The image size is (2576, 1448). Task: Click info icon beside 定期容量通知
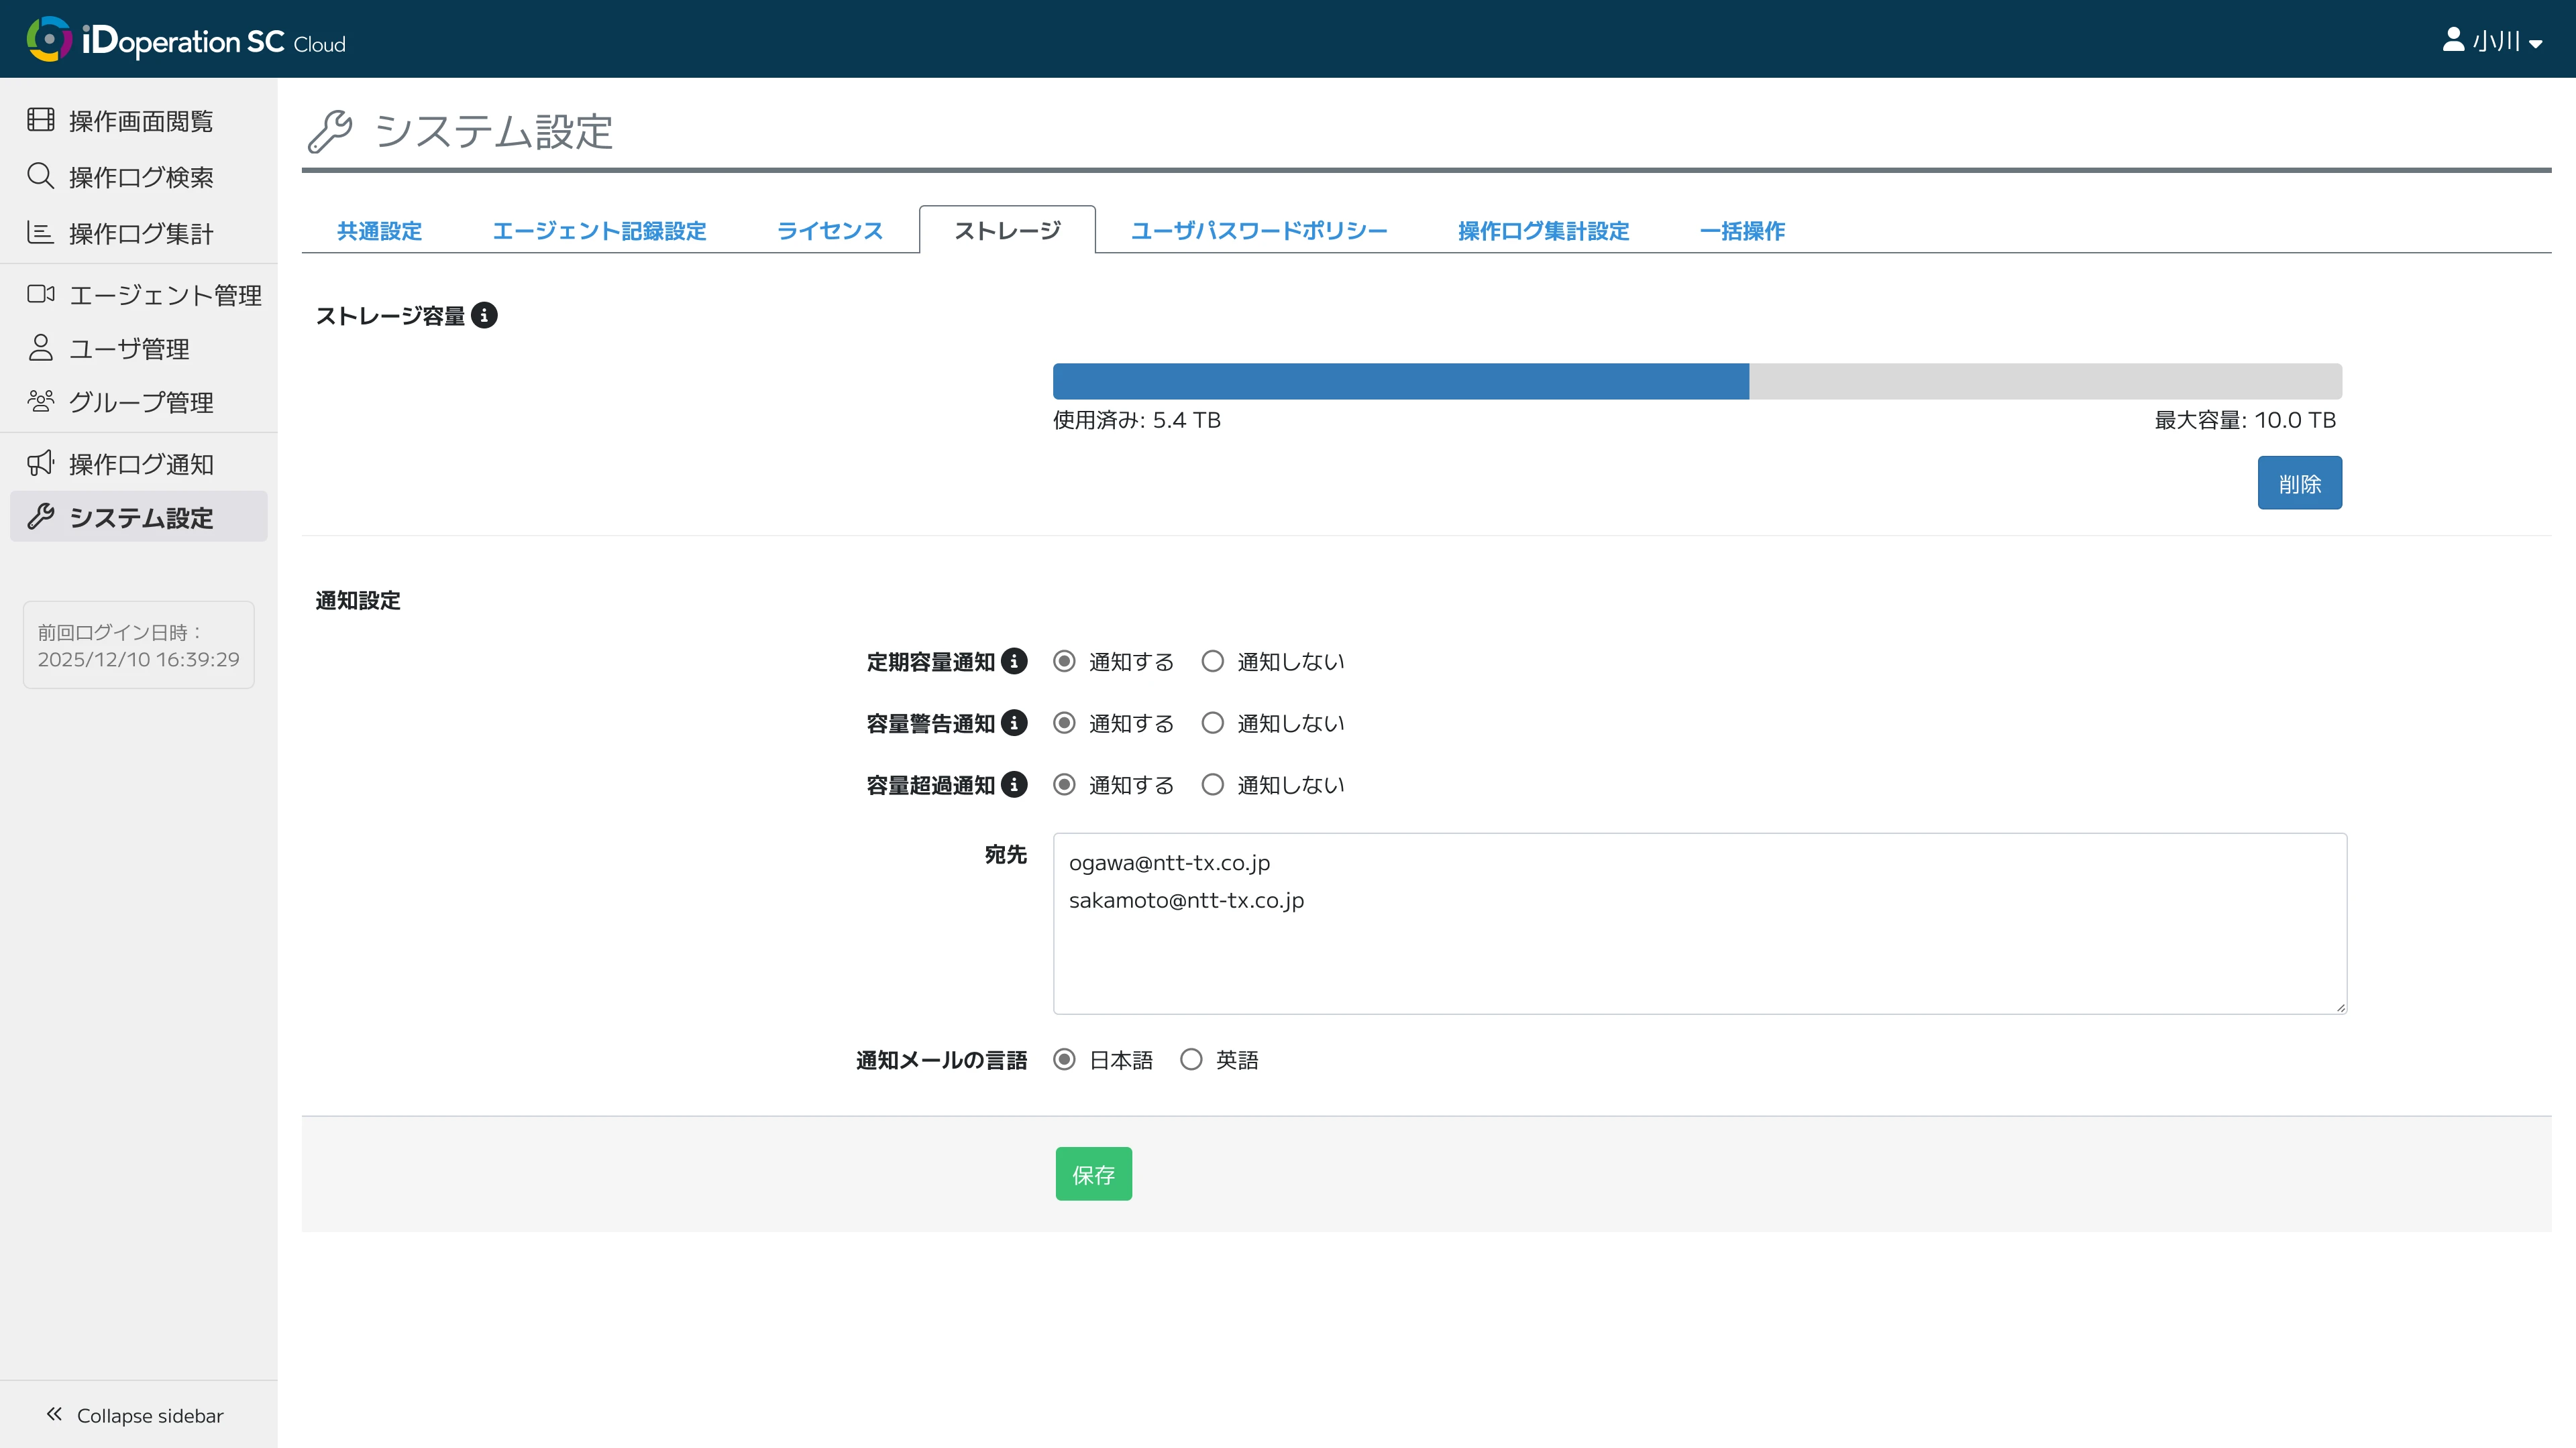pos(1014,662)
